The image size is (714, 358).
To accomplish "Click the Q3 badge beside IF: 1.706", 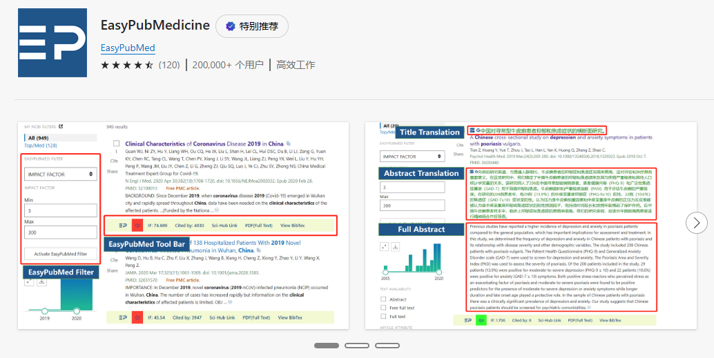I will [x=481, y=320].
